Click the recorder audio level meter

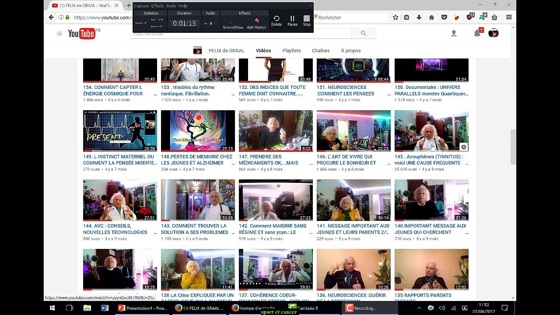pos(210,23)
